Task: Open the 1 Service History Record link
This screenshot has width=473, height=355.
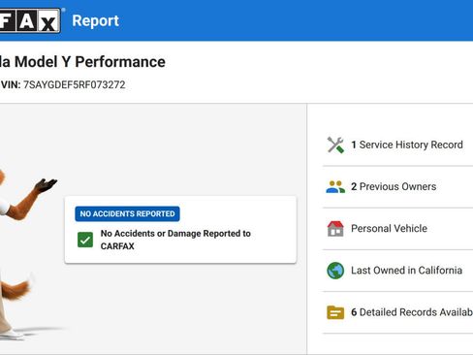Action: (x=407, y=145)
